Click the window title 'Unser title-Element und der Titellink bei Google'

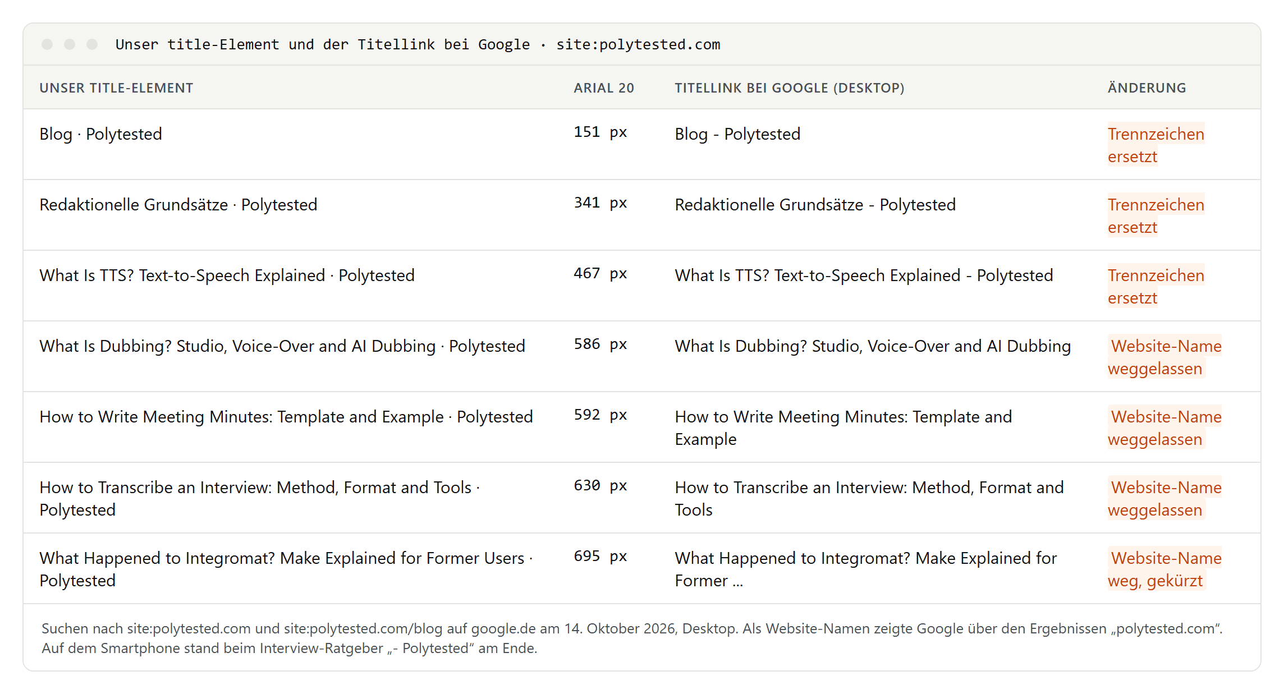(323, 44)
